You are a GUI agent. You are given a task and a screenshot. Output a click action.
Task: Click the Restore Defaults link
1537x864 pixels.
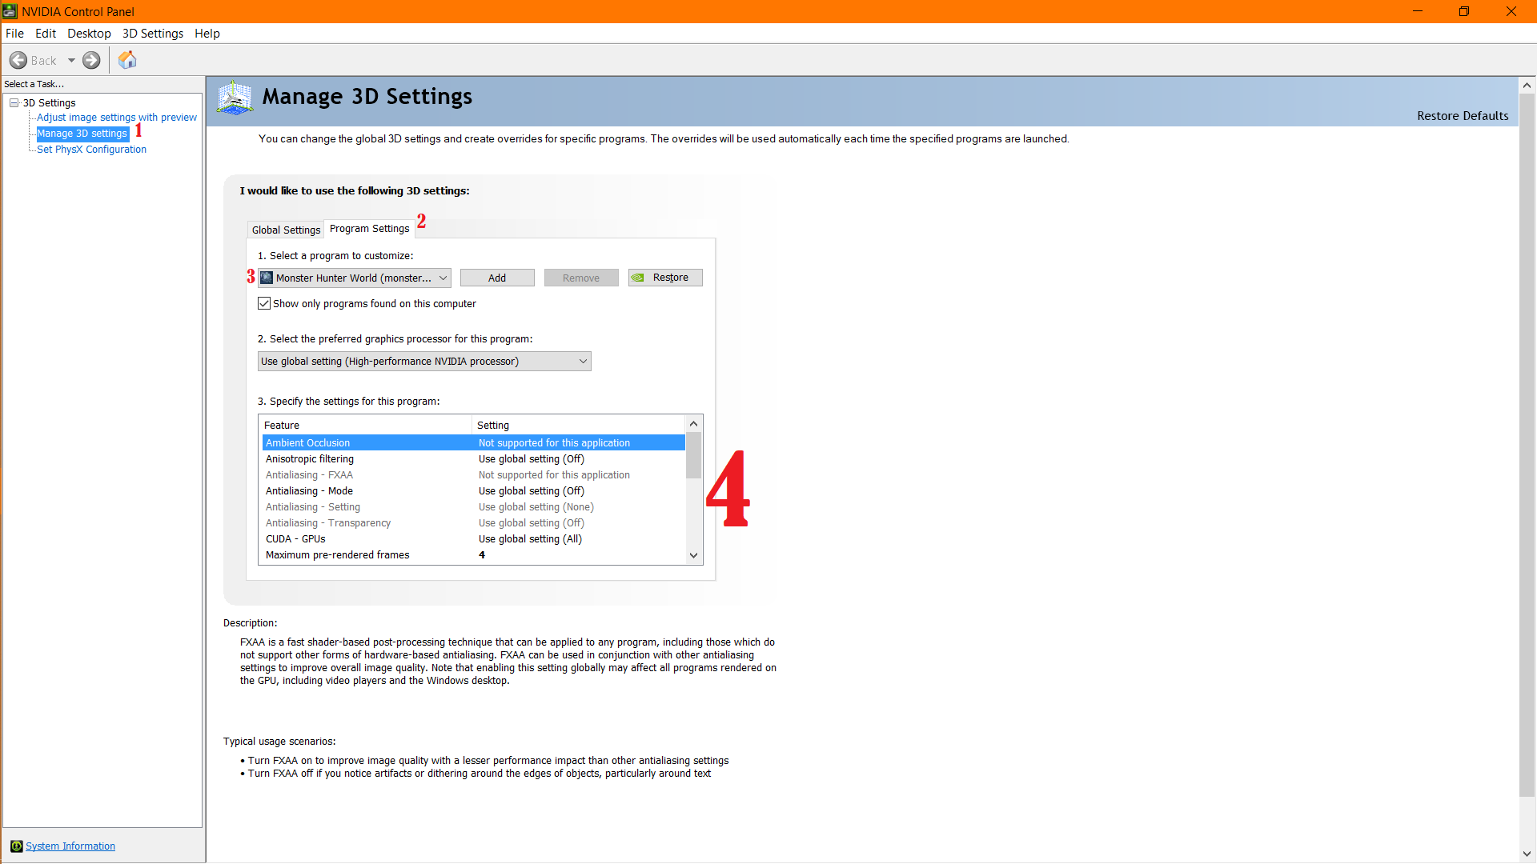tap(1462, 116)
